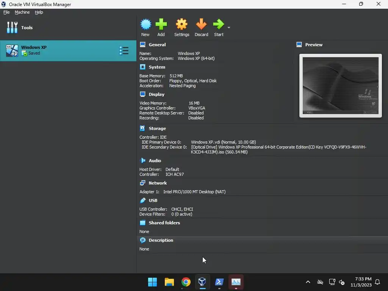
Task: Click the USB plug icon
Action: pos(142,200)
